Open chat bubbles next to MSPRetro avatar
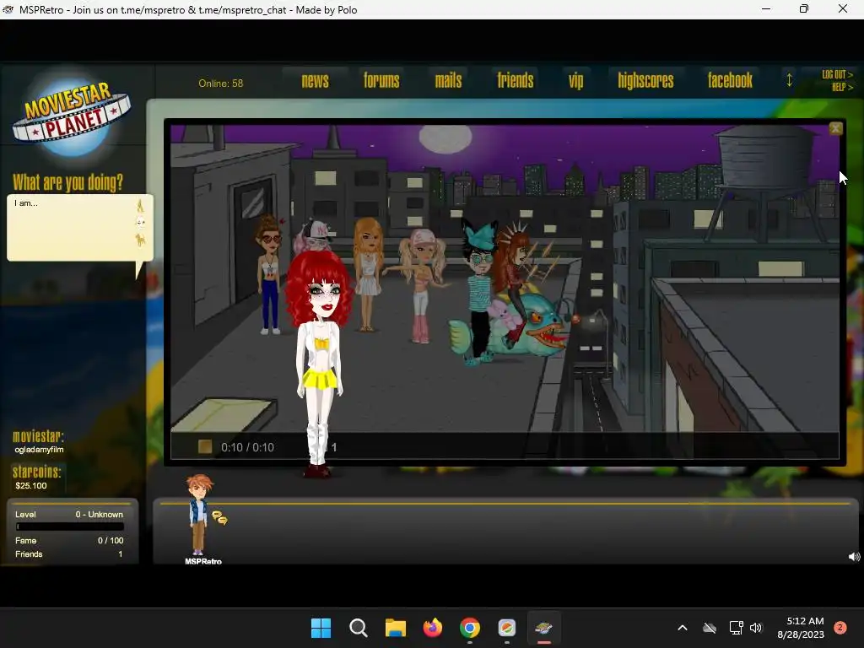 tap(219, 518)
